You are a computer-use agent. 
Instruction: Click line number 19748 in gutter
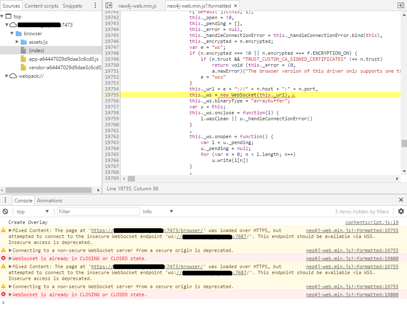[112, 53]
